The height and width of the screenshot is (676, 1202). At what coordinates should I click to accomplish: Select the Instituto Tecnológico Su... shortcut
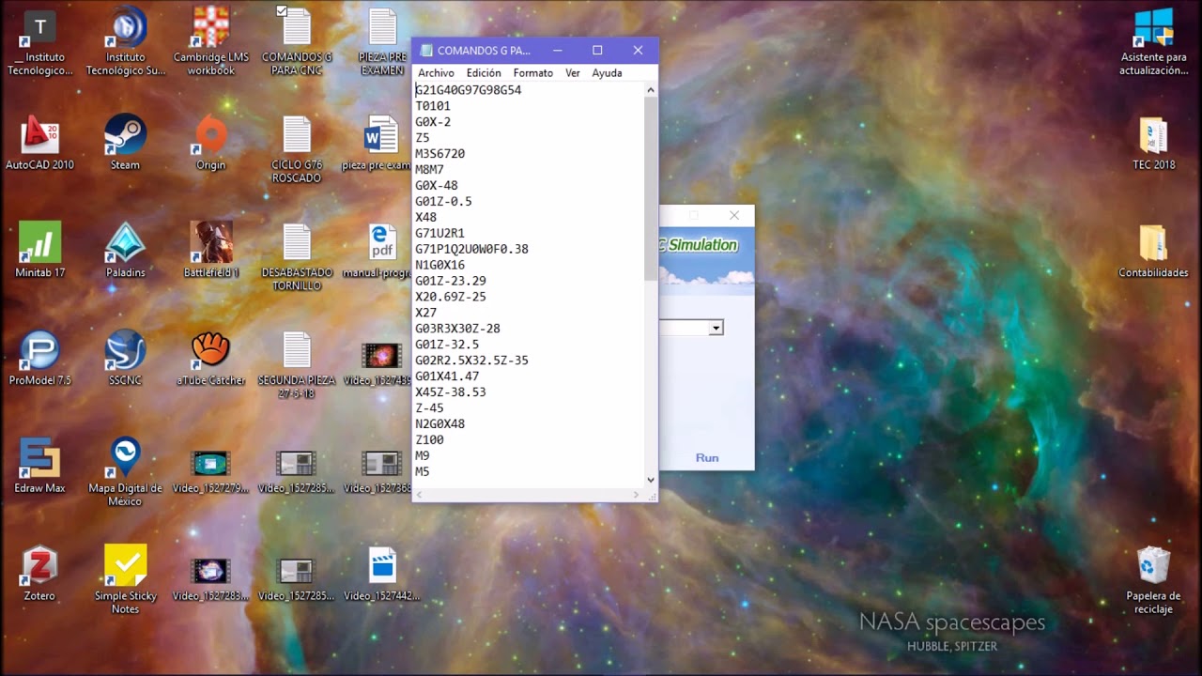[125, 41]
